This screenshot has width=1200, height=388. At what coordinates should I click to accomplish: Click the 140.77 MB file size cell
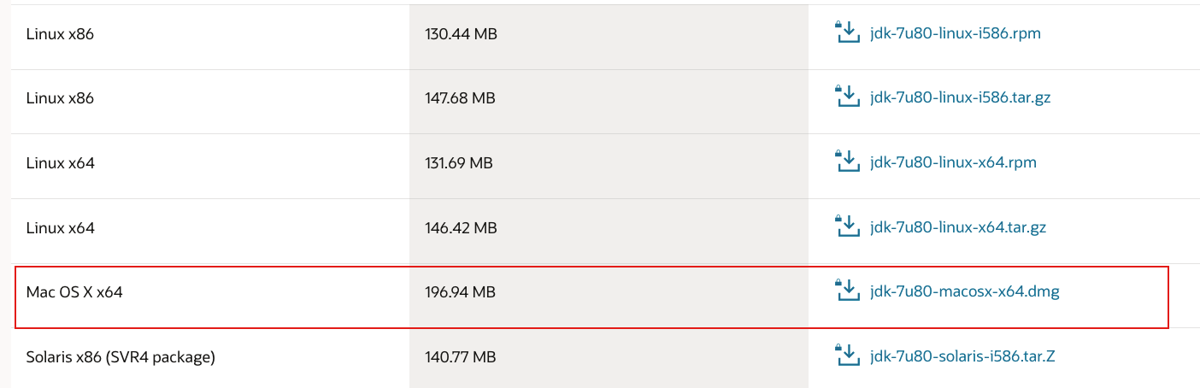pyautogui.click(x=609, y=356)
